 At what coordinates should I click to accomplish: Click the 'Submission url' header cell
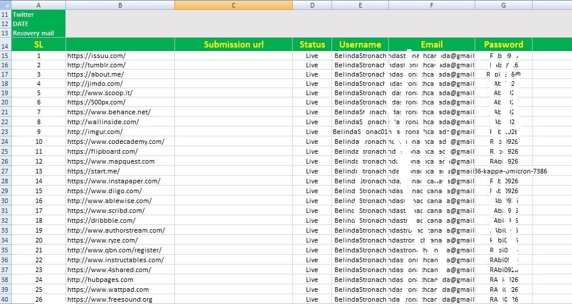tap(233, 45)
